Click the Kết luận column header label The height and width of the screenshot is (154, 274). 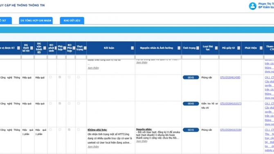[109, 48]
